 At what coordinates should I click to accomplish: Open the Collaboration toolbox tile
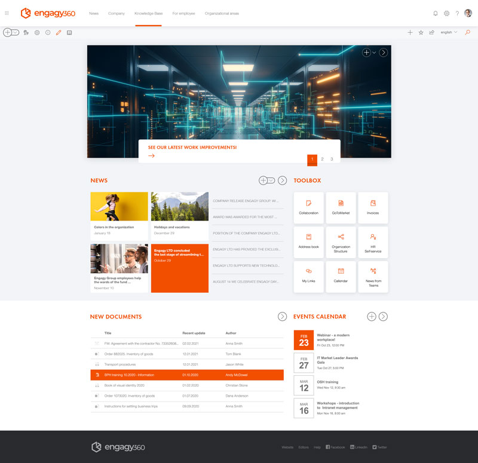[x=308, y=207]
